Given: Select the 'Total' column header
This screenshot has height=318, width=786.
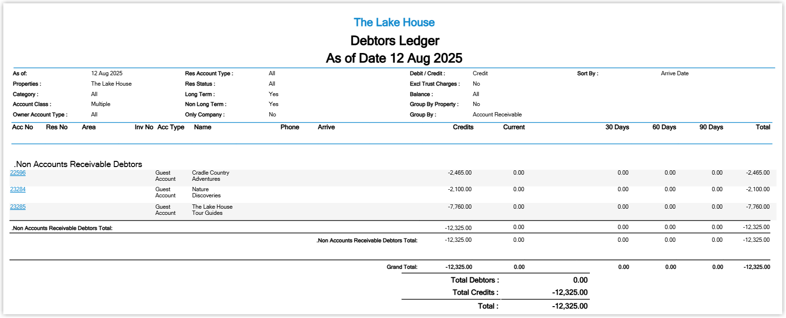Looking at the screenshot, I should click(x=763, y=127).
